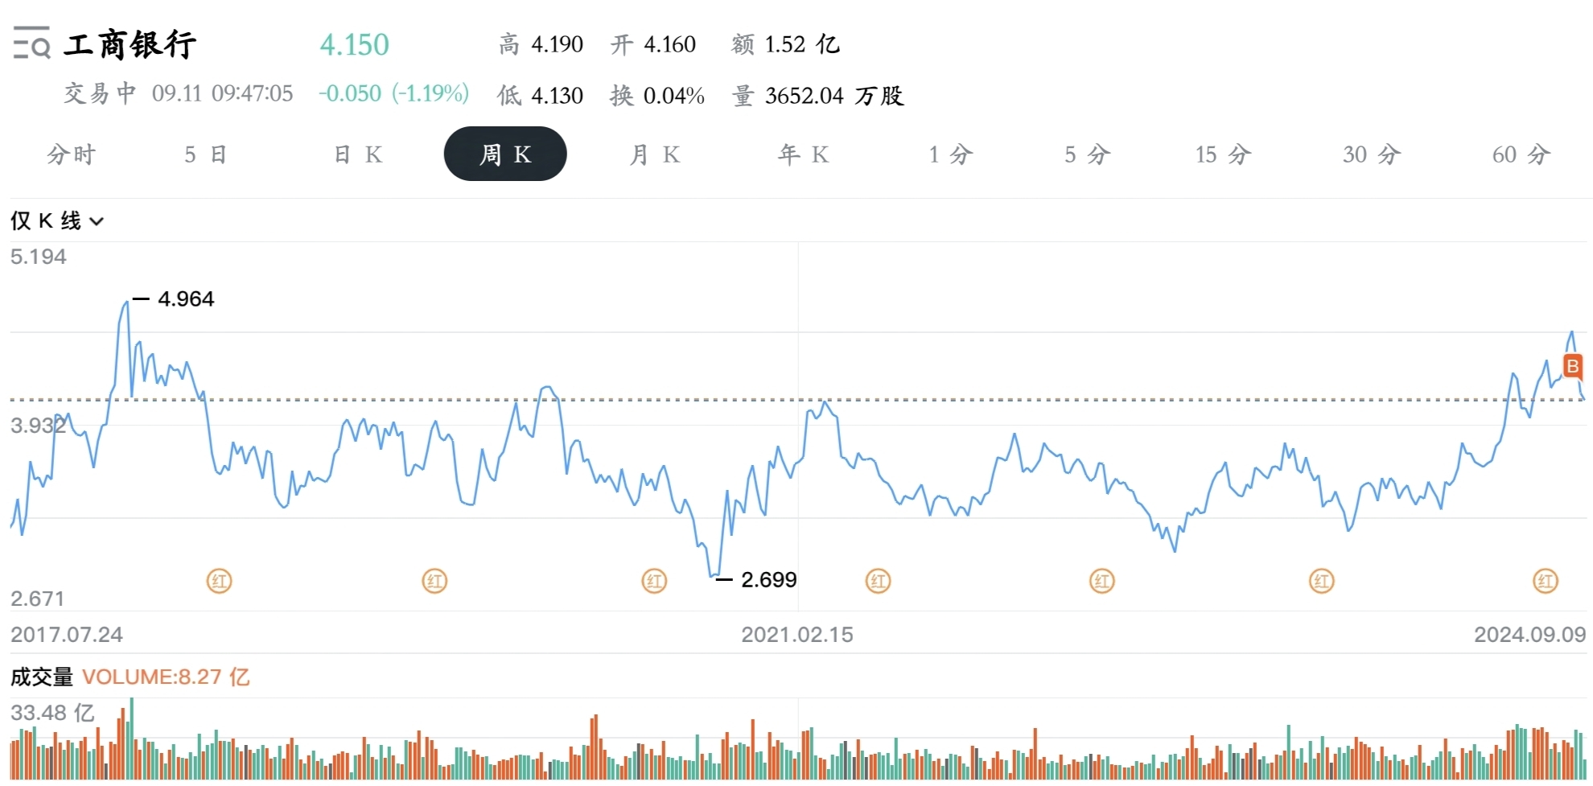Select the 周K tab
The width and height of the screenshot is (1593, 786).
[505, 154]
